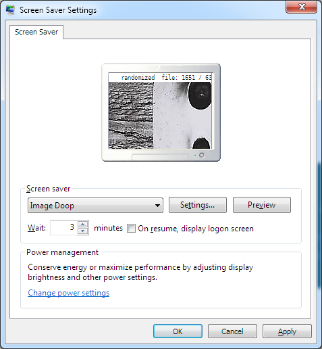Increase wait time with up arrow
Viewport: 322px width, 349px height.
tap(83, 224)
